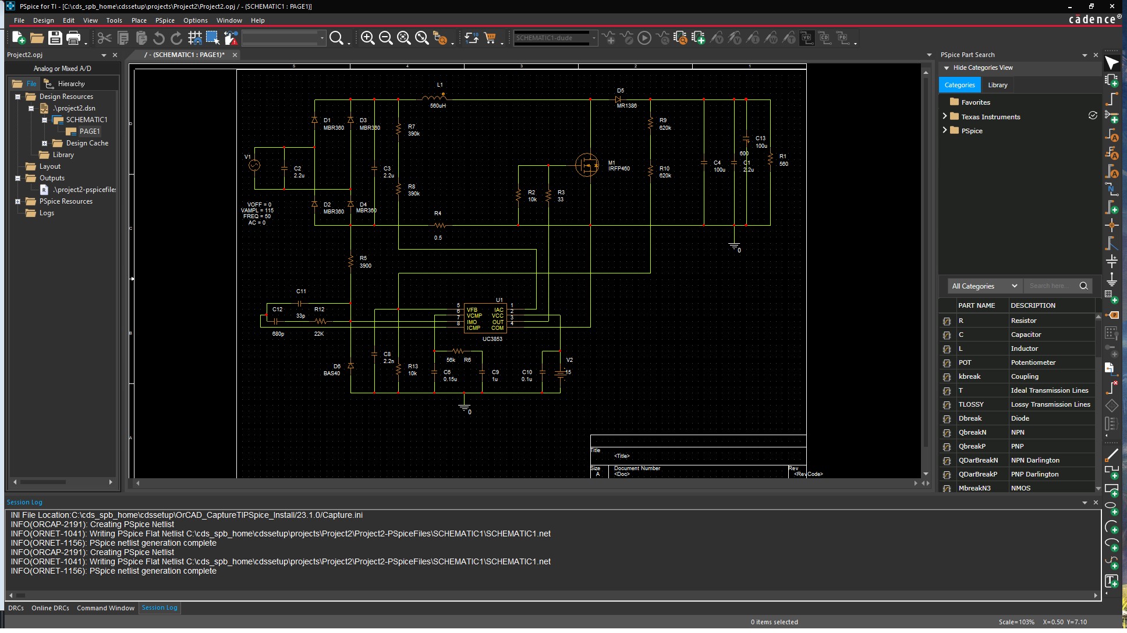The height and width of the screenshot is (633, 1127).
Task: Click the Open folder toolbar icon
Action: (x=37, y=38)
